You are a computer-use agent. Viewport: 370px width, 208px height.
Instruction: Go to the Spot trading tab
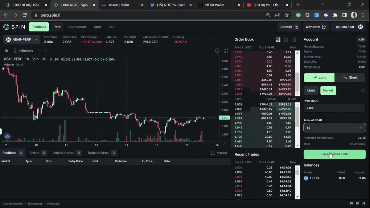point(97,27)
